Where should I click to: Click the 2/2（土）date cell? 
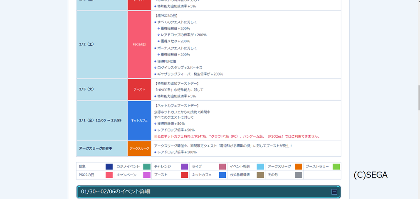tap(102, 45)
